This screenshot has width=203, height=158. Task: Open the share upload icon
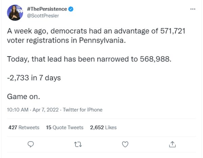[x=172, y=144]
